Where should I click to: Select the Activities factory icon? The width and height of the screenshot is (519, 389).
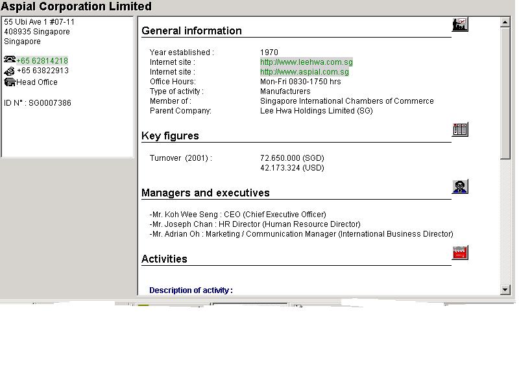point(459,253)
